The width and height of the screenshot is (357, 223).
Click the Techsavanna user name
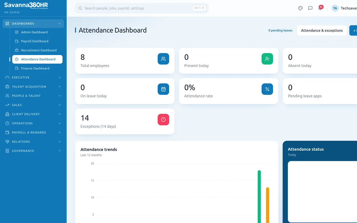pos(349,8)
